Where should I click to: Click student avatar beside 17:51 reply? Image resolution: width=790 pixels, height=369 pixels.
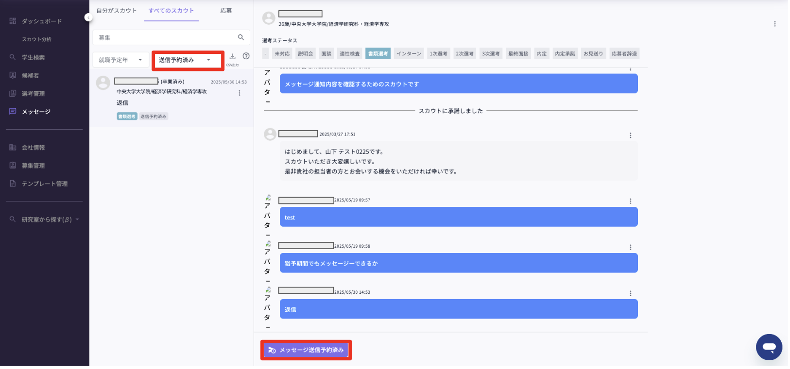tap(270, 134)
